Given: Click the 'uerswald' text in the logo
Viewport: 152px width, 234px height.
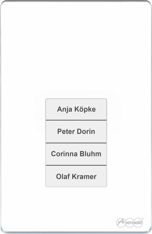Looking at the screenshot, I should coord(133,223).
